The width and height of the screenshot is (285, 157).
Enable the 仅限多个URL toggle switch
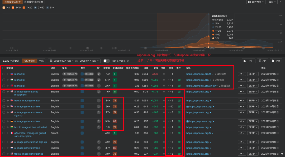pyautogui.click(x=106, y=61)
